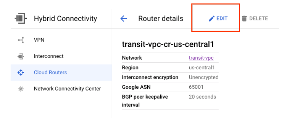
Task: Click the us-central1 region value
Action: tap(202, 68)
